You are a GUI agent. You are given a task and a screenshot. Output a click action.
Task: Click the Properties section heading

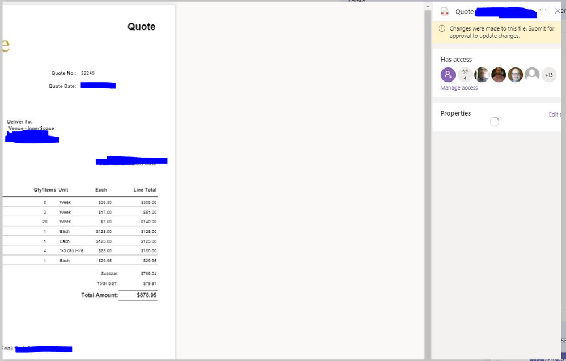[456, 113]
